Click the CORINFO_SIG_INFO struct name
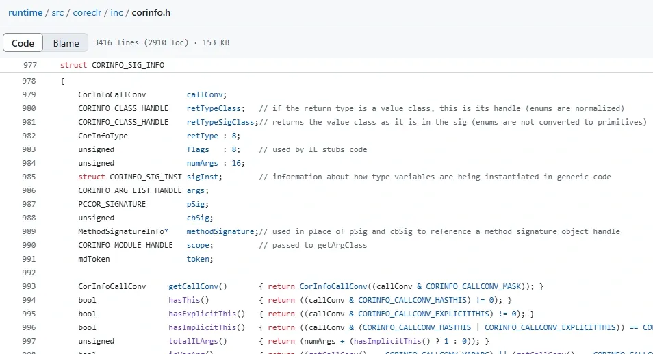The image size is (653, 354). click(128, 65)
